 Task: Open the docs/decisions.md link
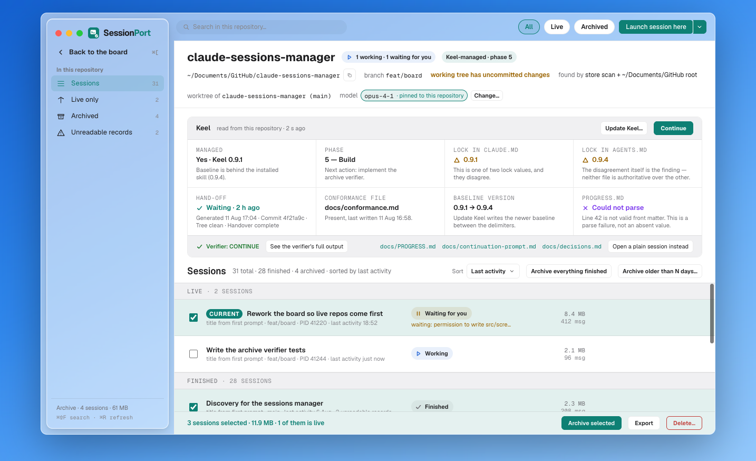571,246
